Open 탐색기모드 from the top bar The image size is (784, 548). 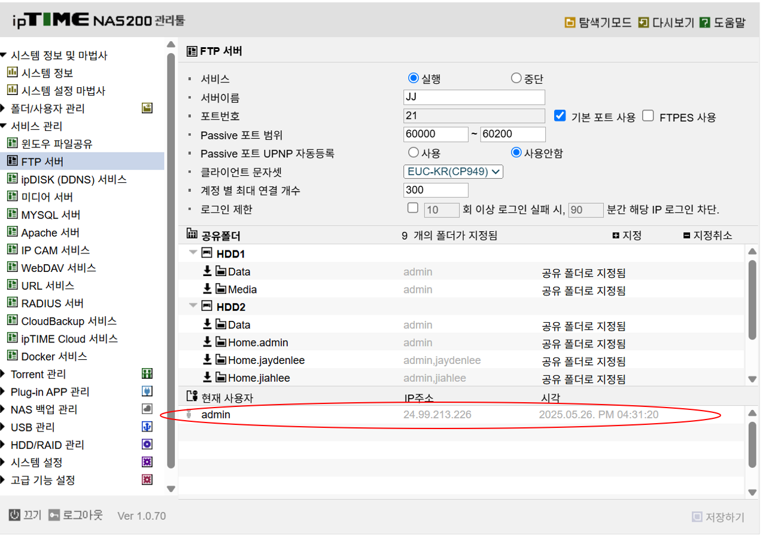point(598,23)
